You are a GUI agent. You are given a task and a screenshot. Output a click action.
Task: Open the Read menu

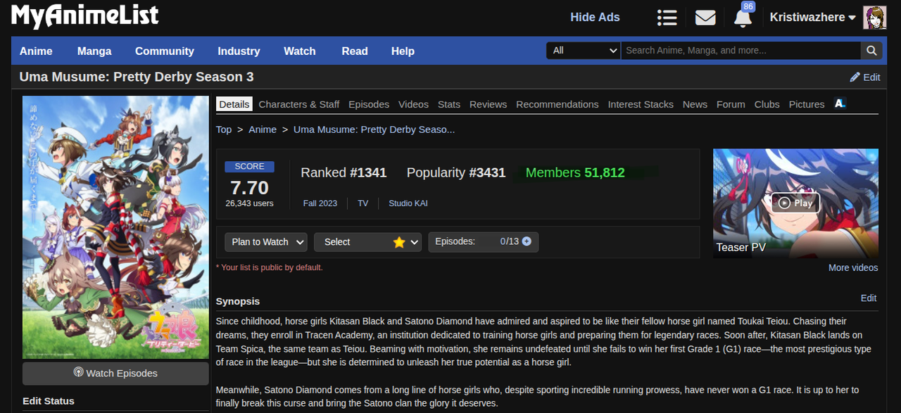(355, 51)
